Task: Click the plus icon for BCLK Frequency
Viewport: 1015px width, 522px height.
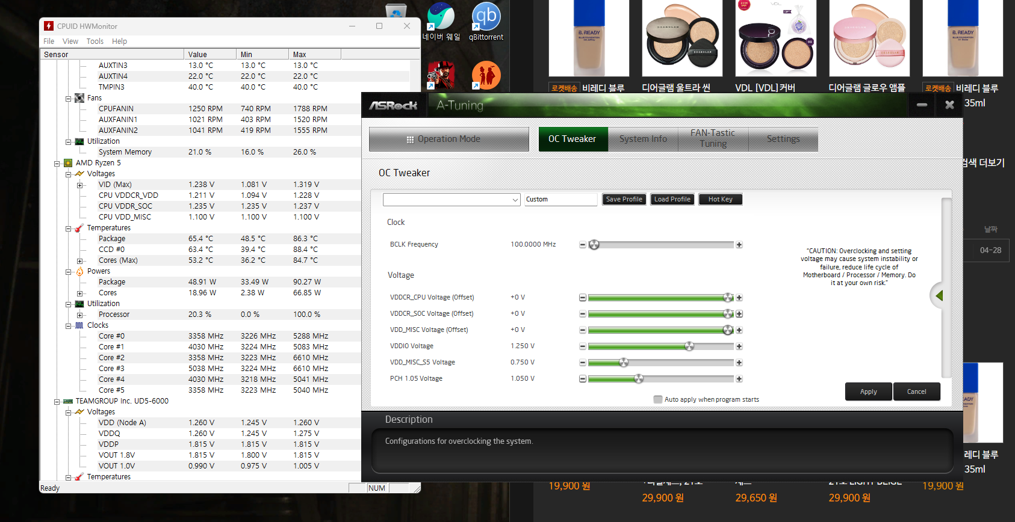Action: click(x=739, y=245)
